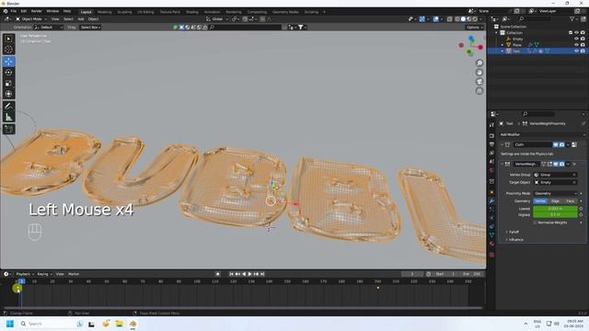Open the Edit menu
589x331 pixels.
click(x=24, y=11)
